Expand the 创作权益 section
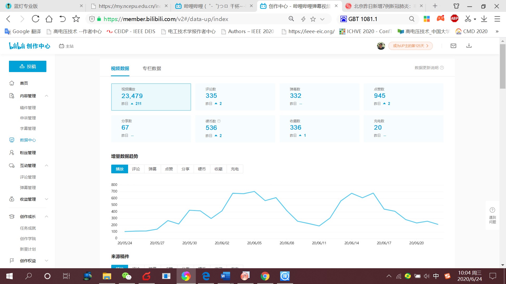The width and height of the screenshot is (506, 284). (46, 261)
